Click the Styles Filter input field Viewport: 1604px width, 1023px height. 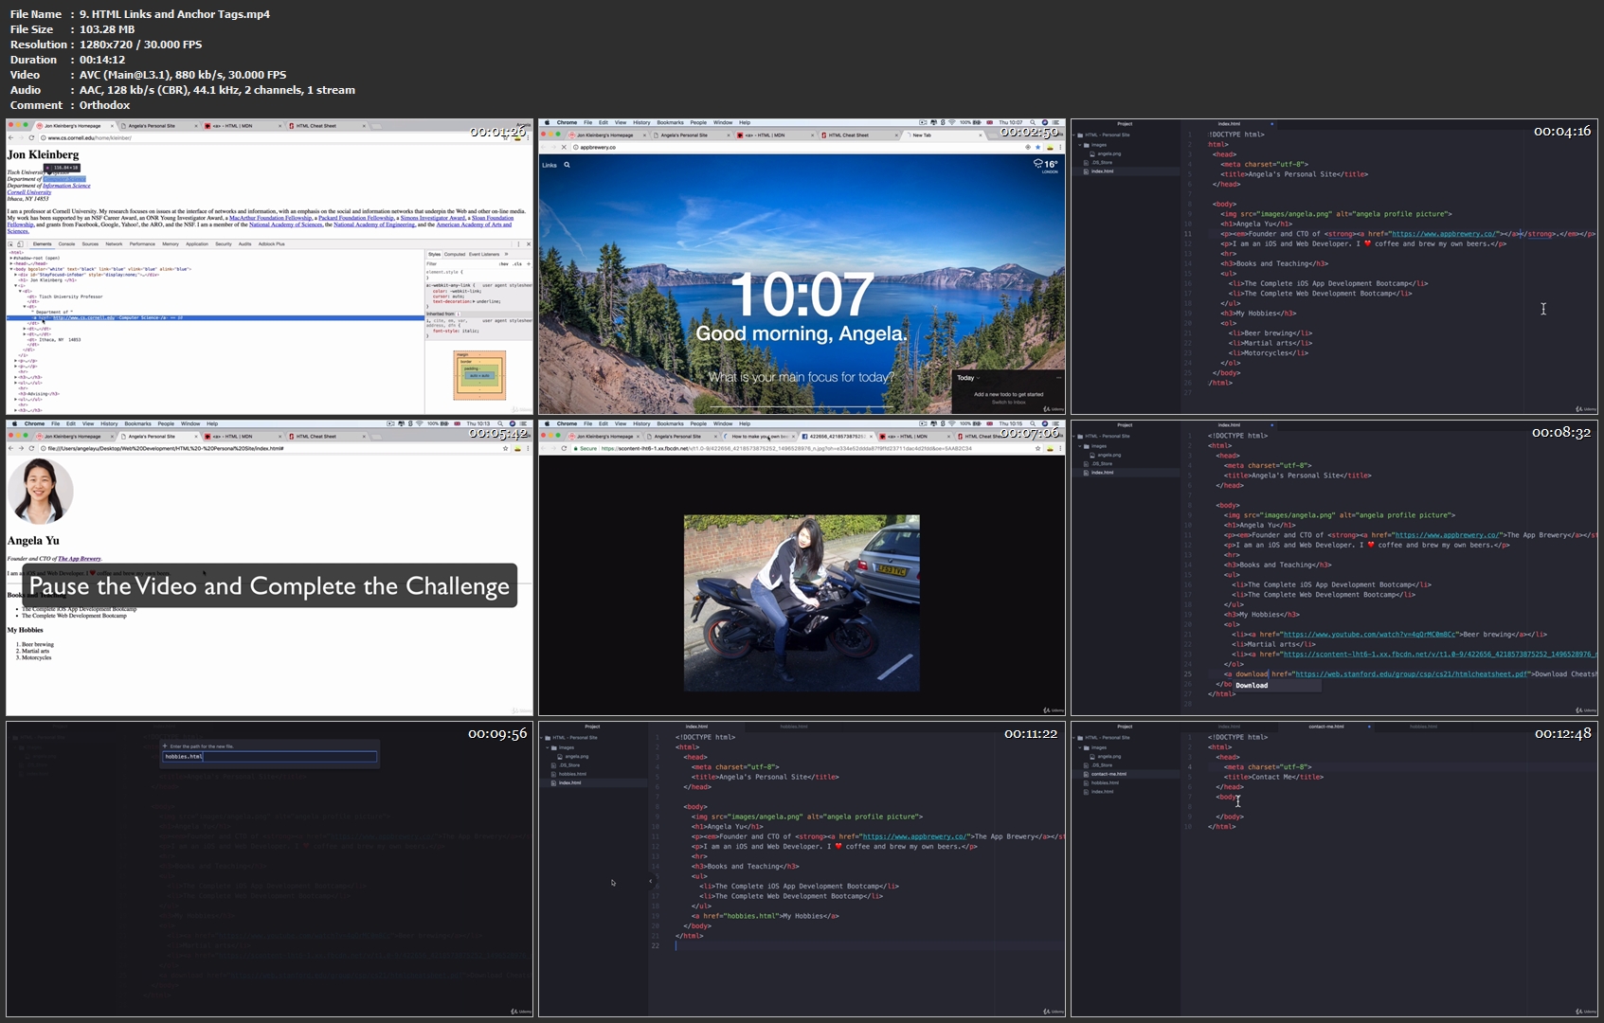pos(460,263)
